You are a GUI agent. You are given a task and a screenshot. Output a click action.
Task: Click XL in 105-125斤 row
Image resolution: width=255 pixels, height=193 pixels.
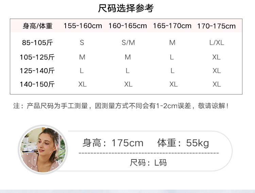(x=217, y=57)
